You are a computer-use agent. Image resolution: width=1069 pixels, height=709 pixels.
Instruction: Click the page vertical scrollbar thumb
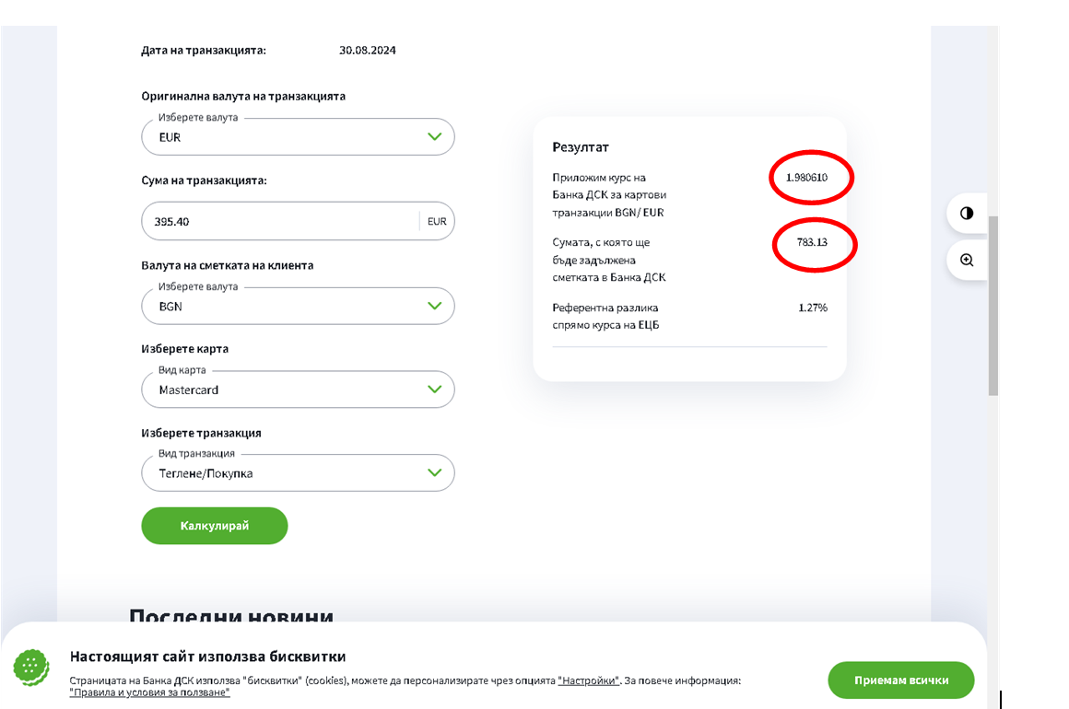click(993, 304)
